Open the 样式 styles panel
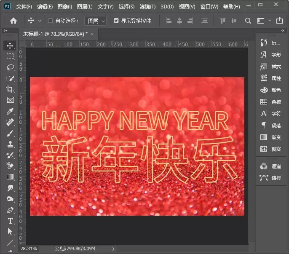 point(270,67)
